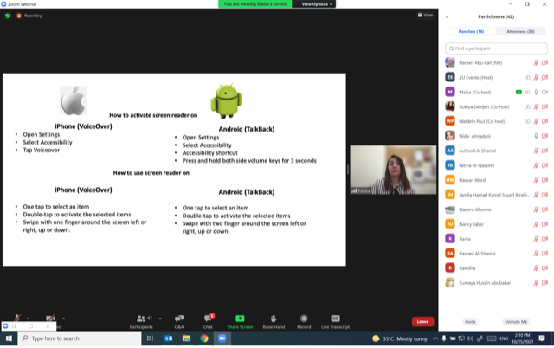
Task: Switch to the Panelists tab
Action: point(471,31)
